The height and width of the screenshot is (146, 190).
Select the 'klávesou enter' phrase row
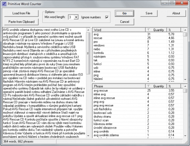coord(138,124)
